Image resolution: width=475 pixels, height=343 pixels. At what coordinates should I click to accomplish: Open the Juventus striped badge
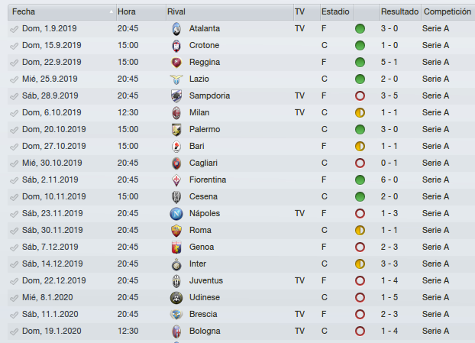tap(176, 281)
